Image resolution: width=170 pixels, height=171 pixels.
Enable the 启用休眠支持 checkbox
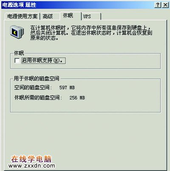pyautogui.click(x=17, y=61)
